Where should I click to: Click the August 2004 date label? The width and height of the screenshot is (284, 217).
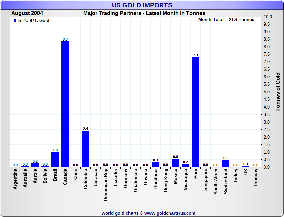[27, 13]
